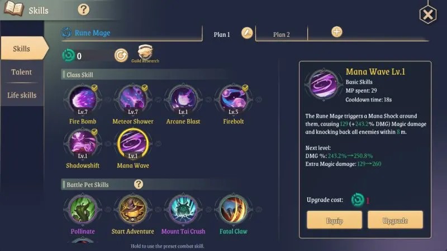Select the Firebolt skill icon

click(233, 99)
